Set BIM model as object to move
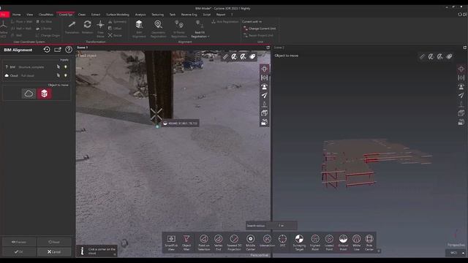Viewport: 468px width, 263px height. tap(44, 94)
